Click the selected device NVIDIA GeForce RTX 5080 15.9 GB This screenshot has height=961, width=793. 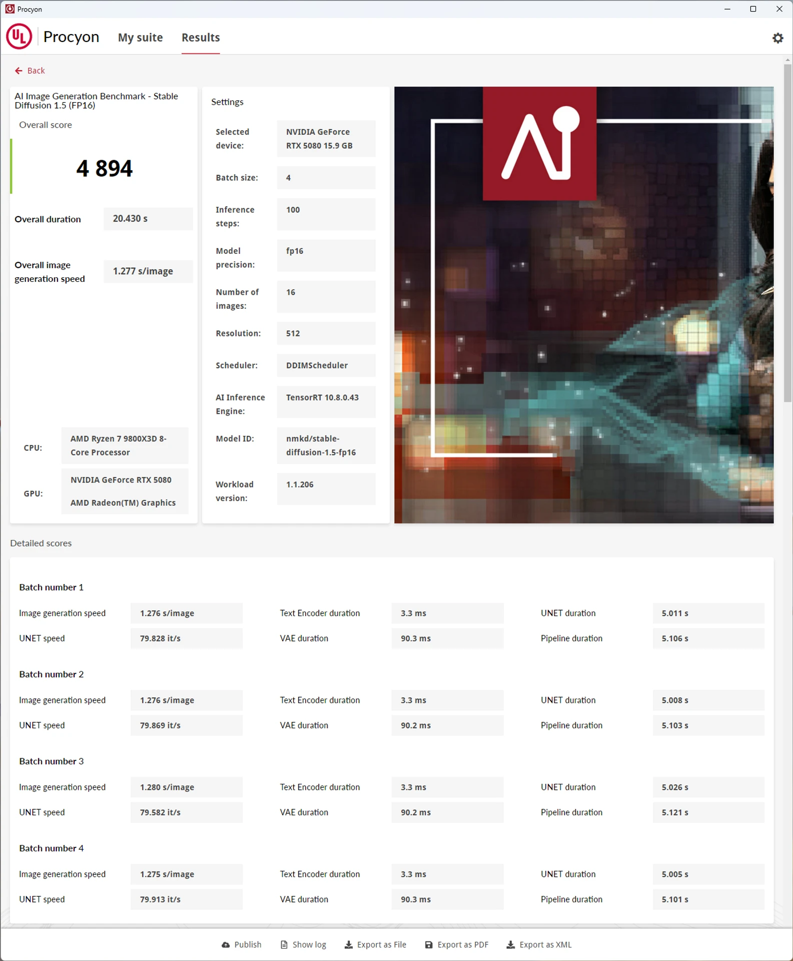pyautogui.click(x=326, y=139)
